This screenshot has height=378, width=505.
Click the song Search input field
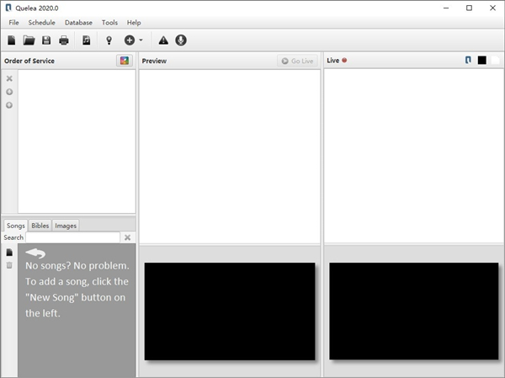click(72, 237)
